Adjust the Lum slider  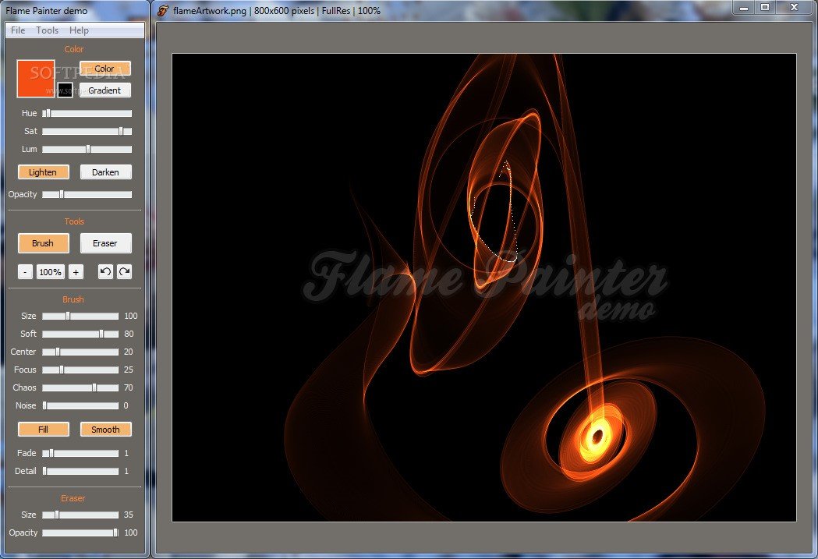tap(87, 149)
